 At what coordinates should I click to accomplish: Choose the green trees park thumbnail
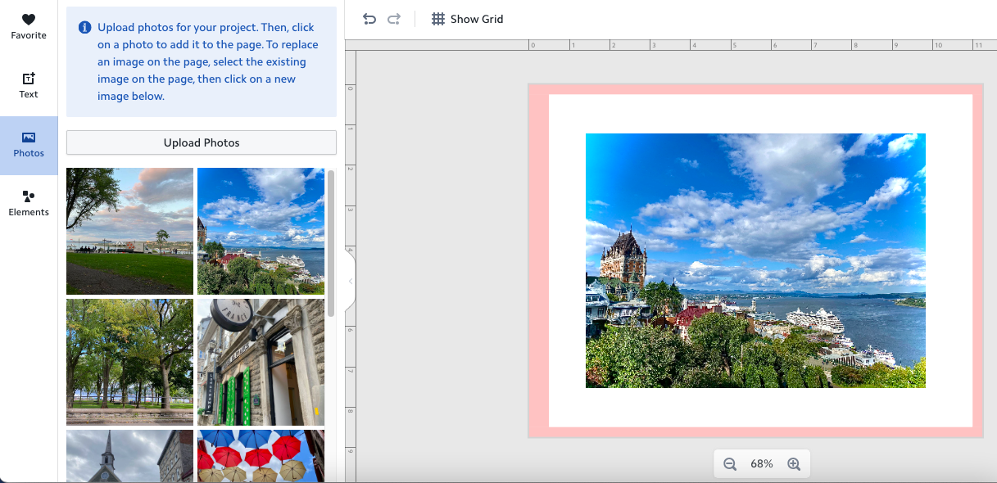[x=129, y=362]
